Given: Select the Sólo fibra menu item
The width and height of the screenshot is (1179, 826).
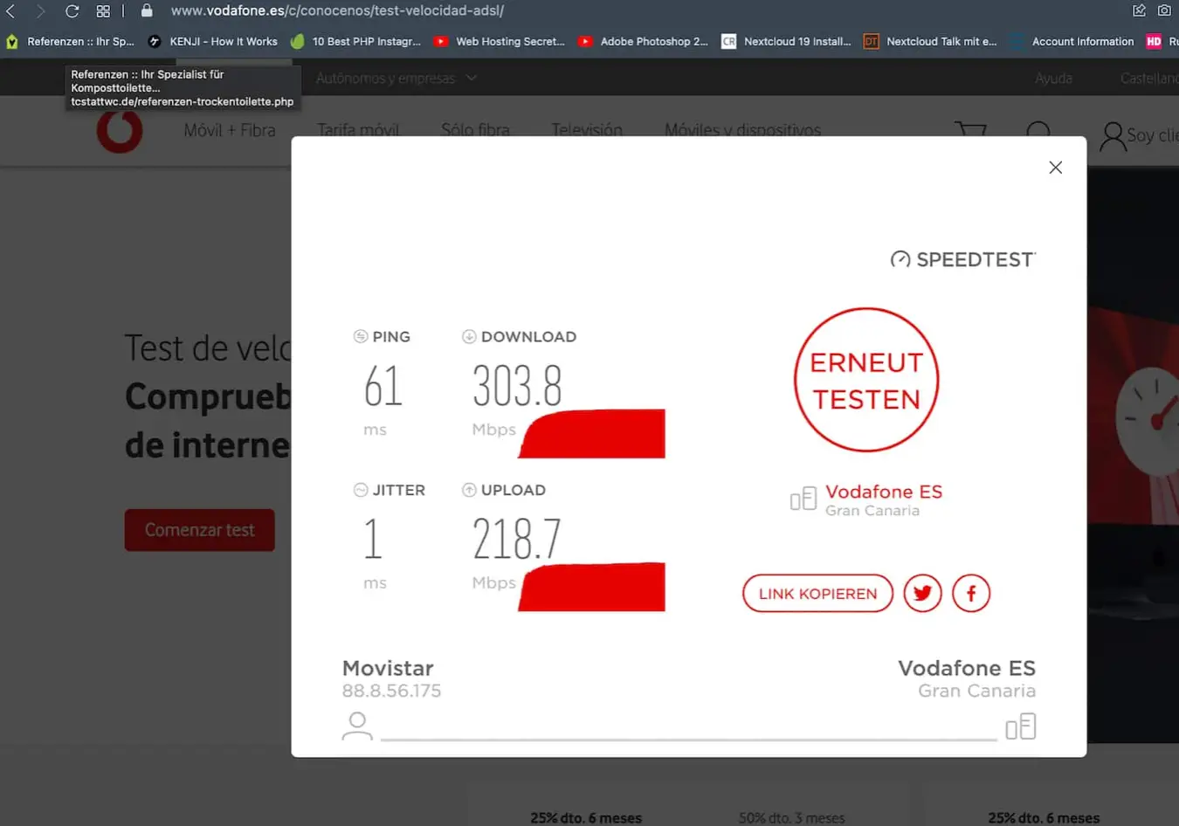Looking at the screenshot, I should [x=475, y=130].
